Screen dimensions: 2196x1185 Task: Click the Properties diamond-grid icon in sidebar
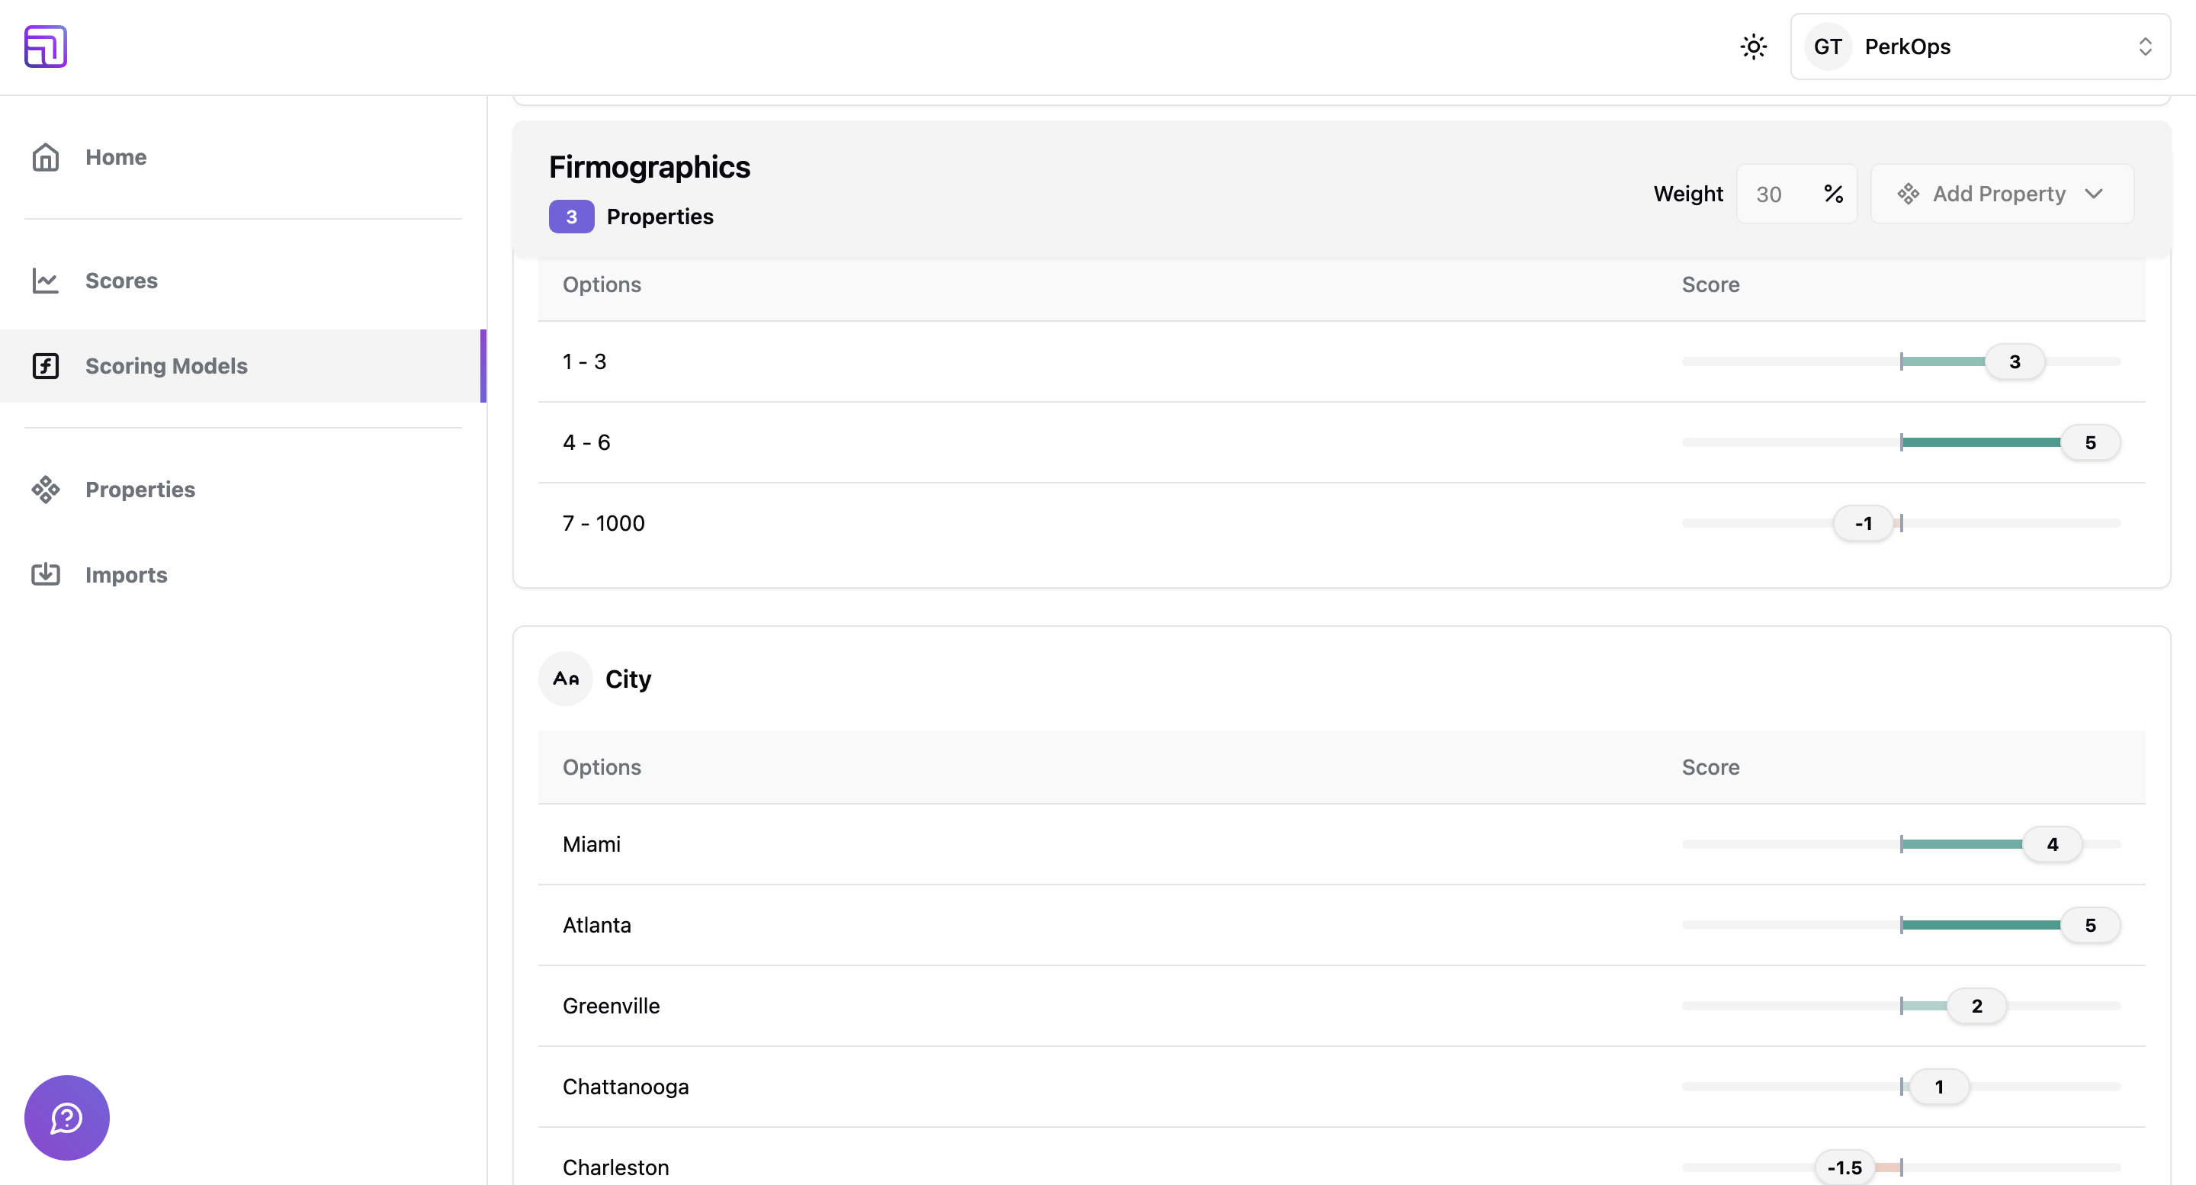pyautogui.click(x=45, y=490)
